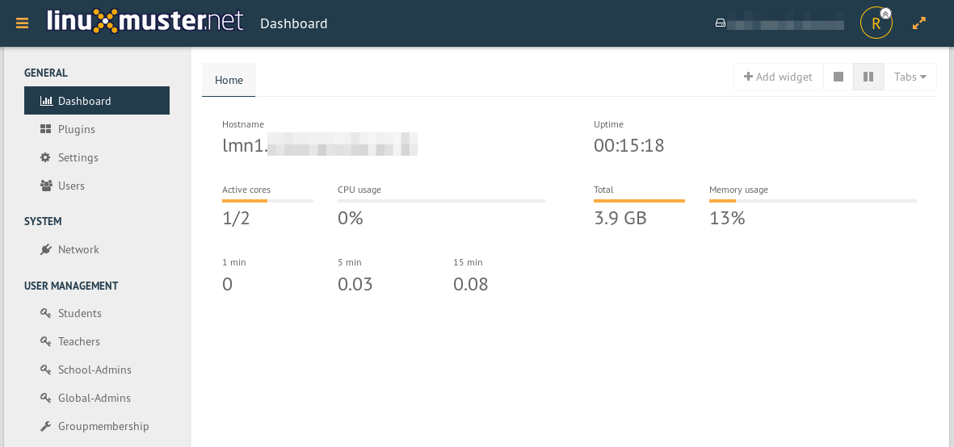Click the Settings gear icon
Screen dimensions: 954x447
(46, 157)
